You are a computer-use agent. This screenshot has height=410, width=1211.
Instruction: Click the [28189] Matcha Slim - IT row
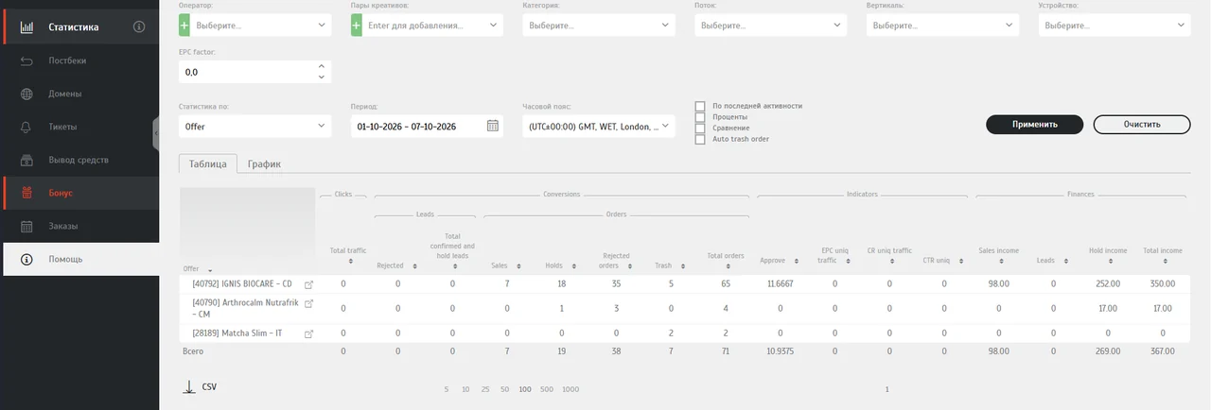[x=685, y=333]
